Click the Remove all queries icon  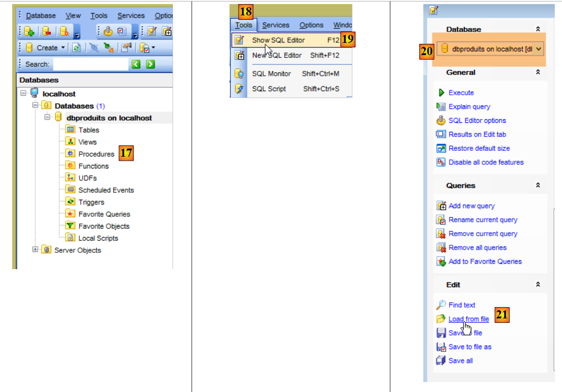coord(441,247)
